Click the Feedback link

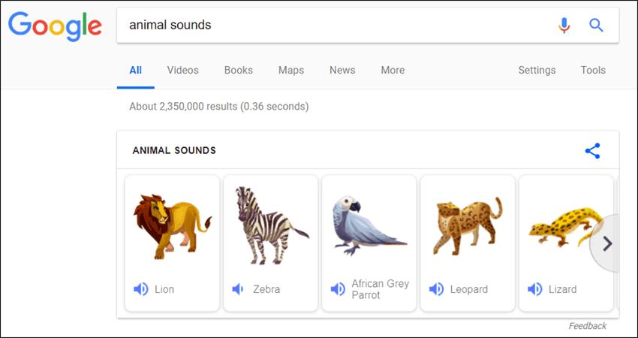pyautogui.click(x=588, y=326)
